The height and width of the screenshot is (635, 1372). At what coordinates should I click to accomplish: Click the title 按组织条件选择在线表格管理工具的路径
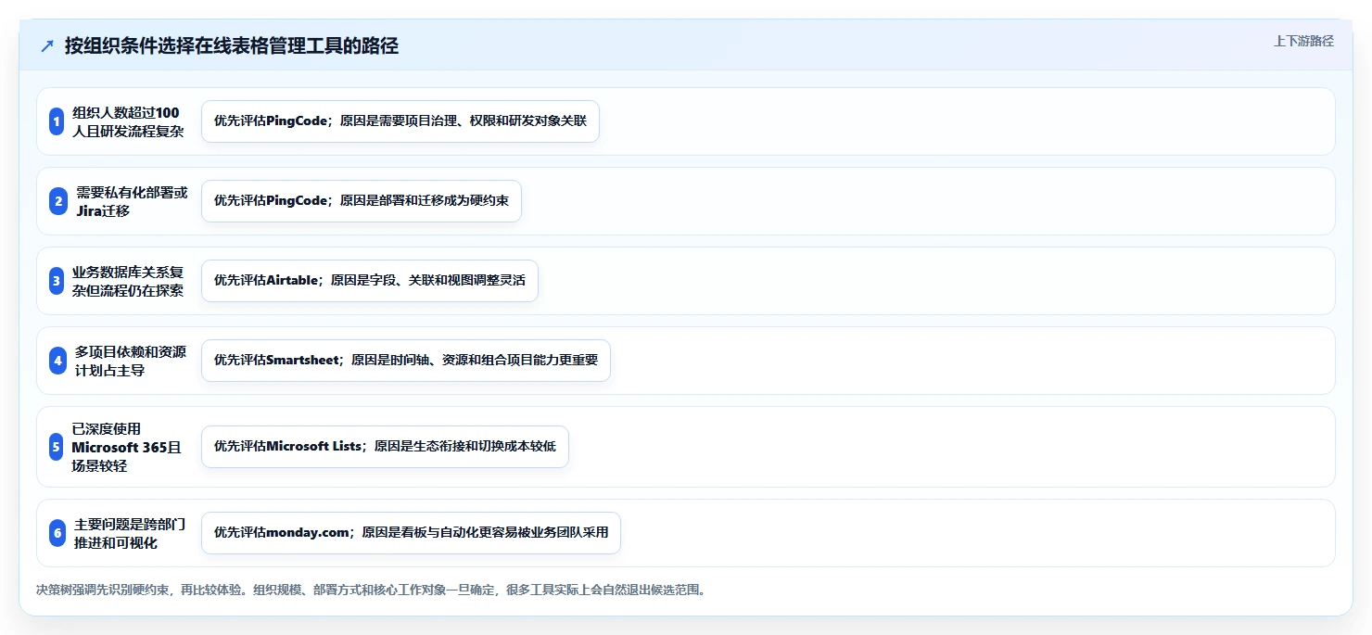pos(232,45)
